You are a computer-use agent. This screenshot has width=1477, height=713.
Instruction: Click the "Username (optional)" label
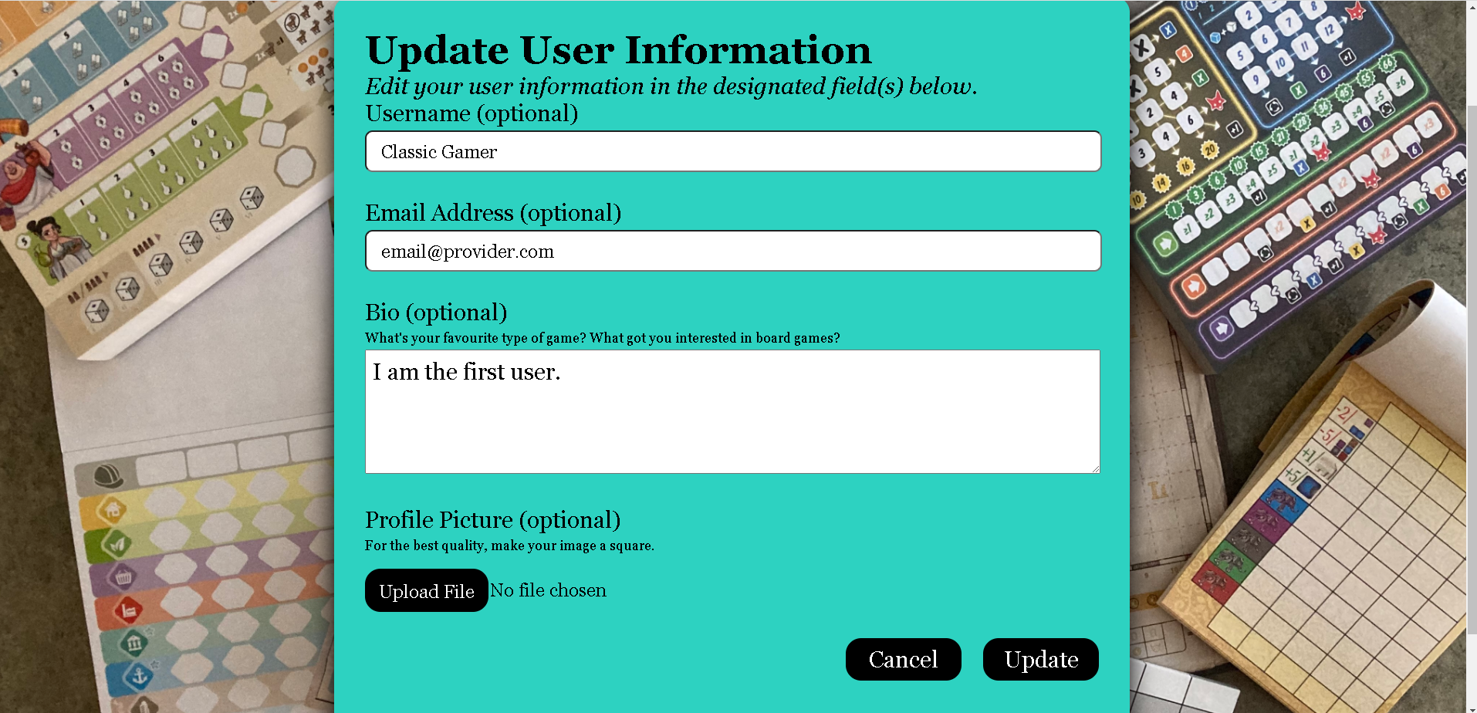471,113
